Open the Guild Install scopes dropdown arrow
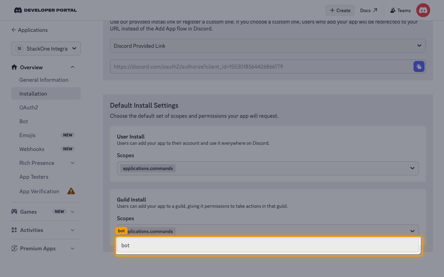444x277 pixels. (412, 231)
